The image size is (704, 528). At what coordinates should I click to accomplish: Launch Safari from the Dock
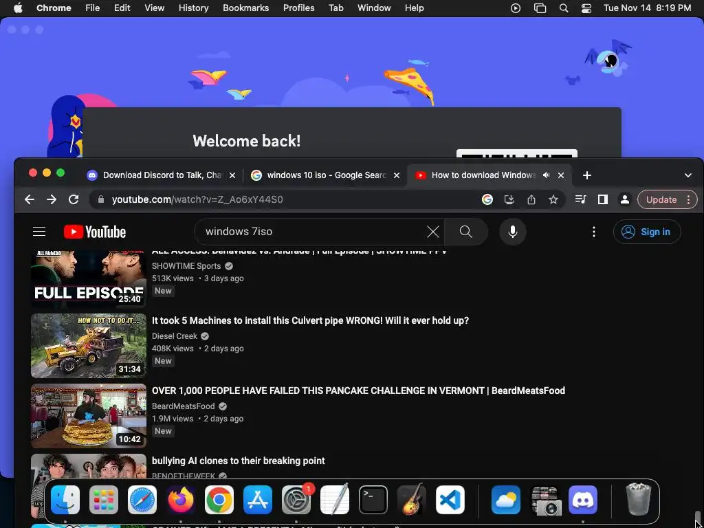click(142, 500)
